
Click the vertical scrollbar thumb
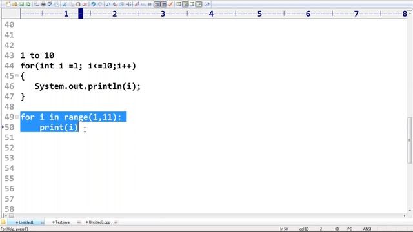tap(410, 140)
